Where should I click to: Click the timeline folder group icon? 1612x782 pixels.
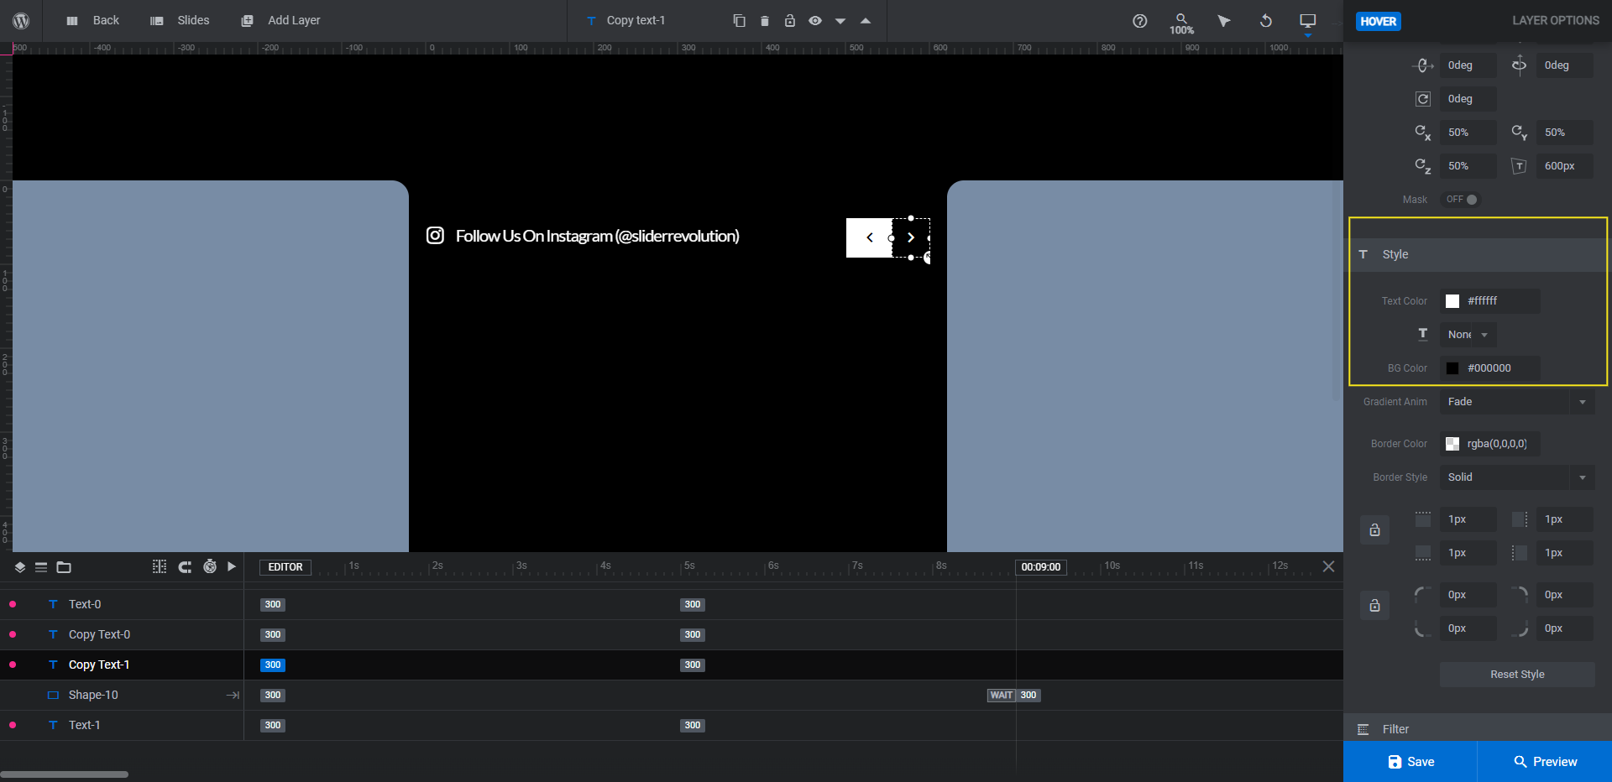[64, 567]
